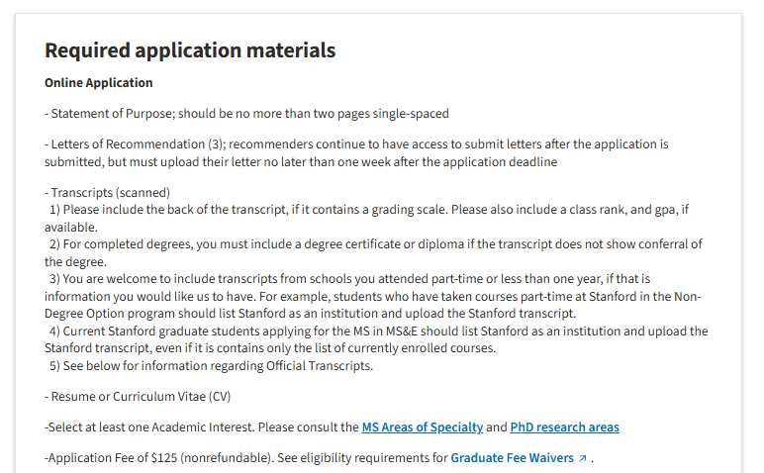The width and height of the screenshot is (764, 473).
Task: Open the PhD research areas link
Action: 564,427
